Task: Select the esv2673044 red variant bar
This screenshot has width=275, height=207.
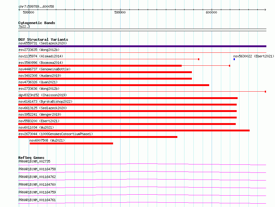Action: (98, 137)
